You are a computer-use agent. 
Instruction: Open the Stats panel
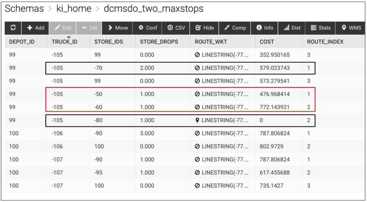click(320, 28)
